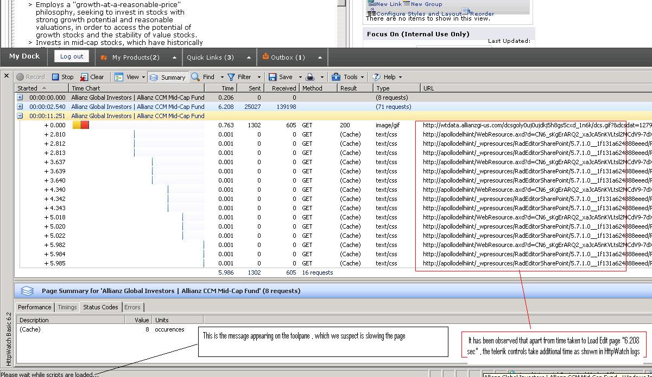Expand the page group at 00:00:02.540
Screen dimensions: 652x377
(x=20, y=107)
